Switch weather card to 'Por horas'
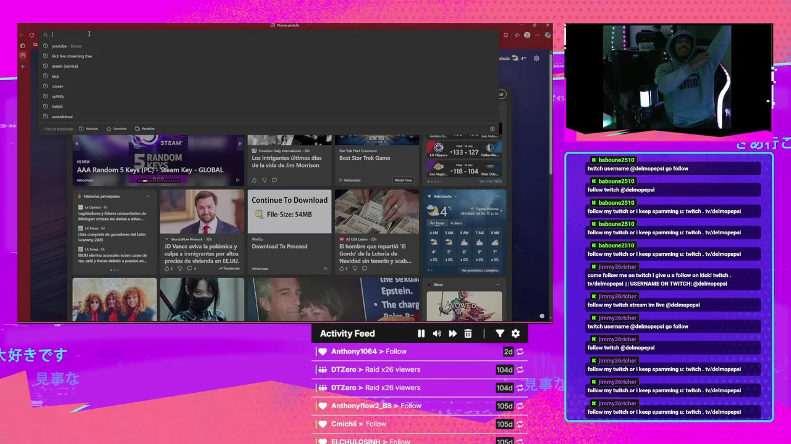791x444 pixels. point(438,223)
